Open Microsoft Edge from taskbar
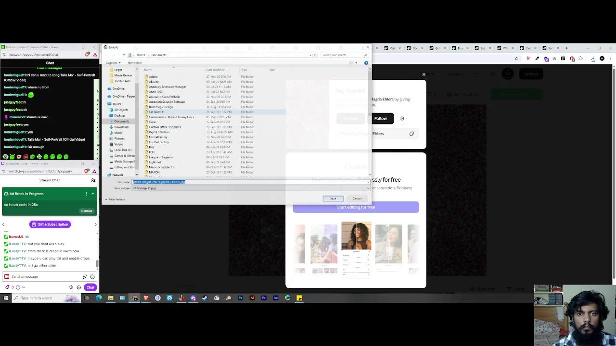616x346 pixels. click(99, 298)
